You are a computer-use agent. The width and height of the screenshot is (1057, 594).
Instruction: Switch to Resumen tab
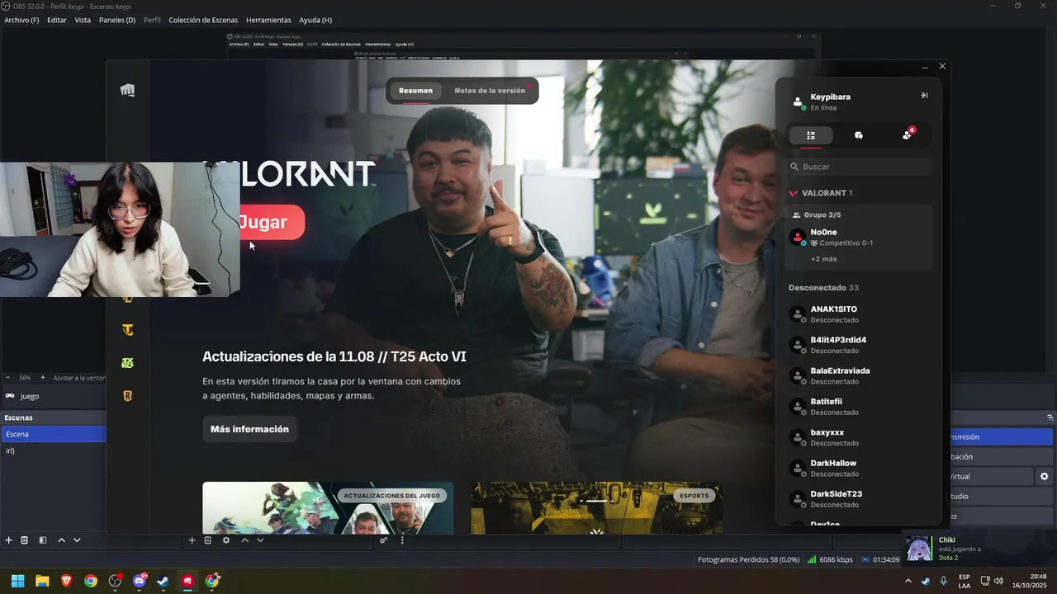coord(415,91)
